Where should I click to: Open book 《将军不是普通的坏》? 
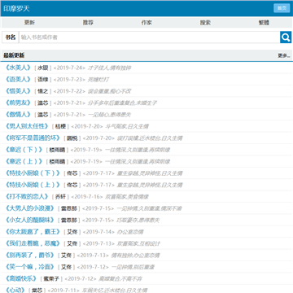[33, 138]
